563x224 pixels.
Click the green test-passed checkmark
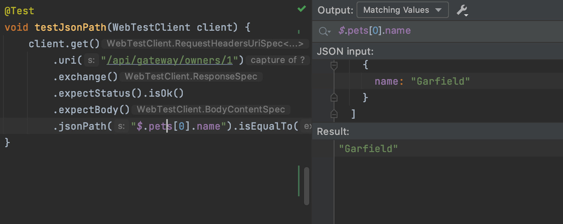point(301,9)
